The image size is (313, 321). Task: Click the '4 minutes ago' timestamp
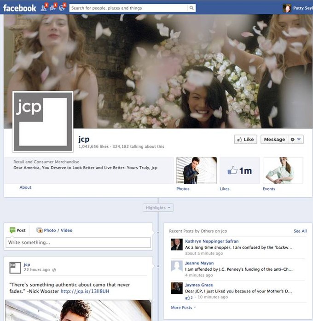click(x=199, y=275)
